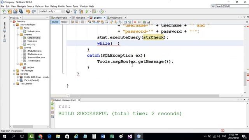Click the Uncomment editor toolbar icon
This screenshot has height=140, width=249.
pyautogui.click(x=149, y=22)
